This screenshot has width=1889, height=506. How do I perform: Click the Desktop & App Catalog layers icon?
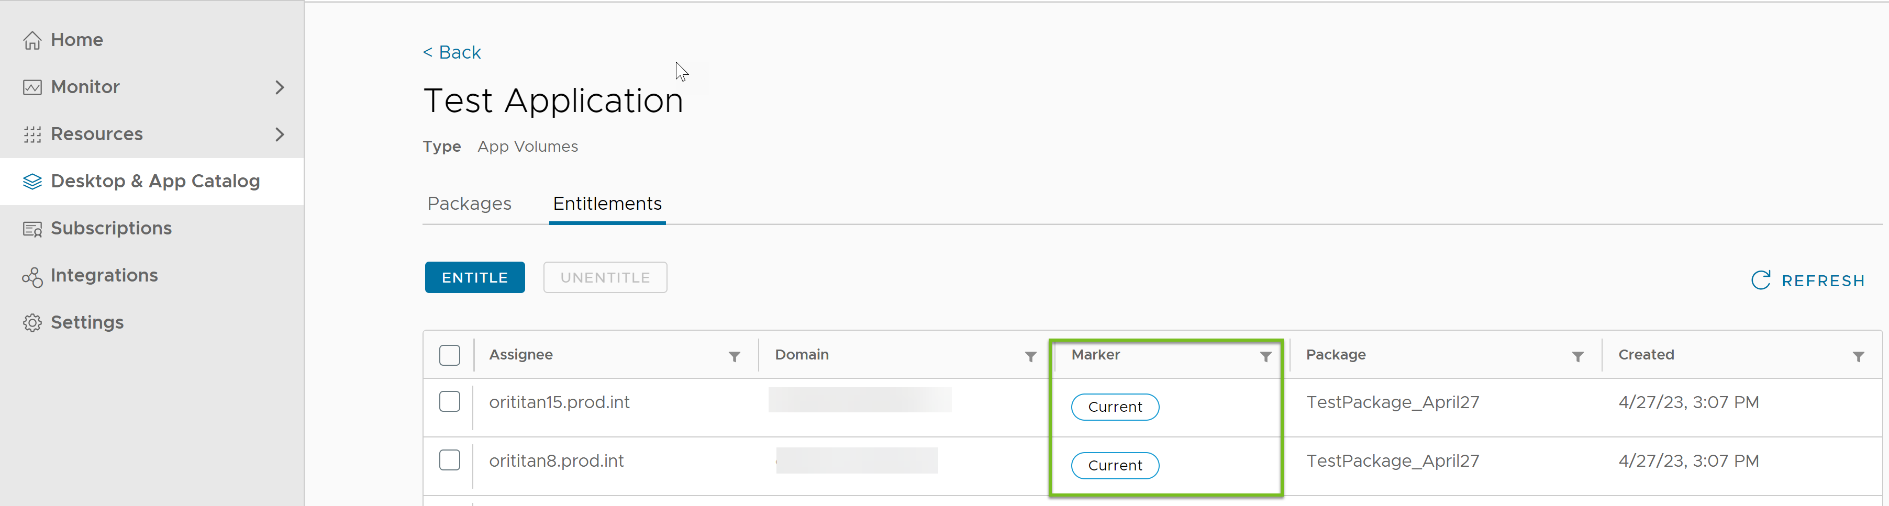tap(32, 181)
